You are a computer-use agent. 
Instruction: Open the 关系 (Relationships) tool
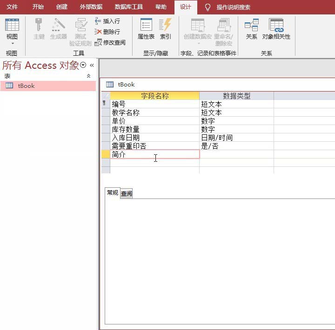tap(251, 28)
